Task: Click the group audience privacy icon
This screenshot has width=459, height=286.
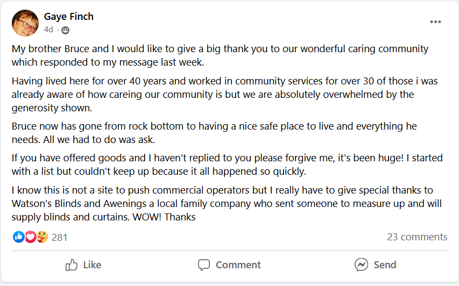Action: click(66, 30)
